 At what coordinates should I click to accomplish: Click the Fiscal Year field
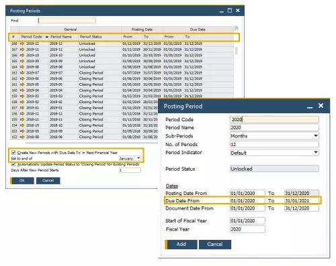(x=247, y=229)
